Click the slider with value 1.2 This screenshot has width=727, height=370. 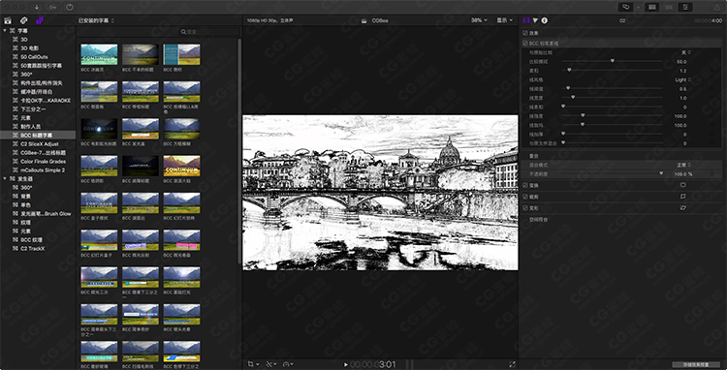[x=612, y=71]
